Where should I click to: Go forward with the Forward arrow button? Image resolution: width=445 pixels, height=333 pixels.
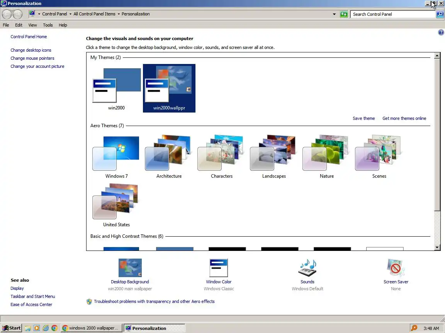click(17, 14)
